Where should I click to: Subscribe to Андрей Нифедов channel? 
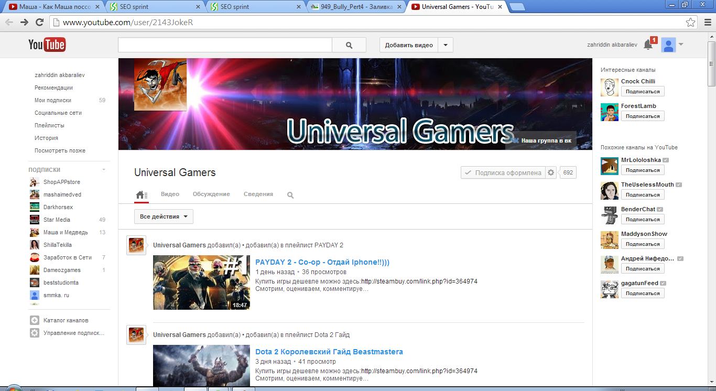pyautogui.click(x=643, y=268)
